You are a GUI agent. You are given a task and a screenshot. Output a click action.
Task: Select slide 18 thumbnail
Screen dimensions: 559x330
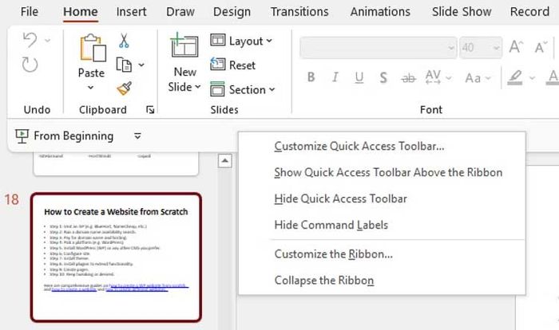(117, 257)
